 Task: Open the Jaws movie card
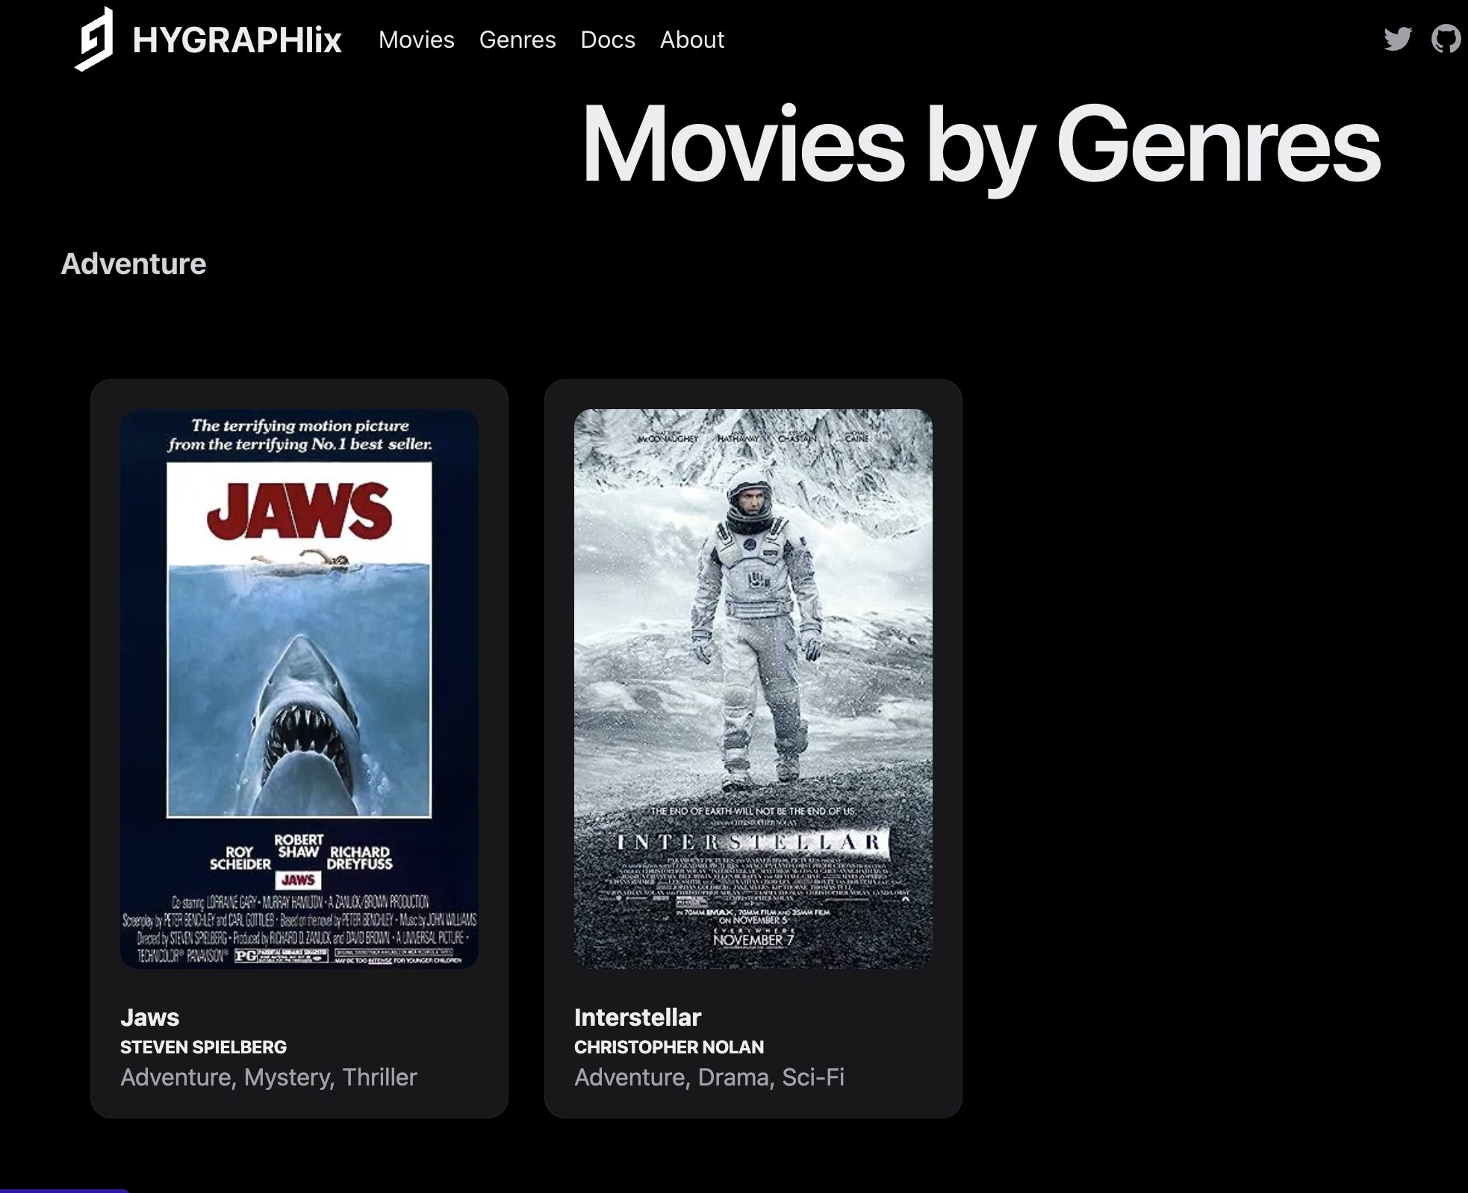click(x=299, y=747)
